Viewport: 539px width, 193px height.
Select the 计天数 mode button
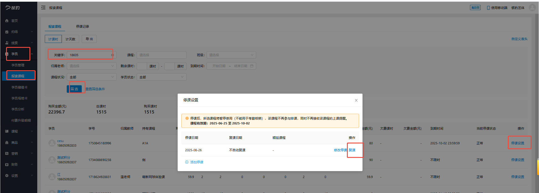tap(70, 39)
